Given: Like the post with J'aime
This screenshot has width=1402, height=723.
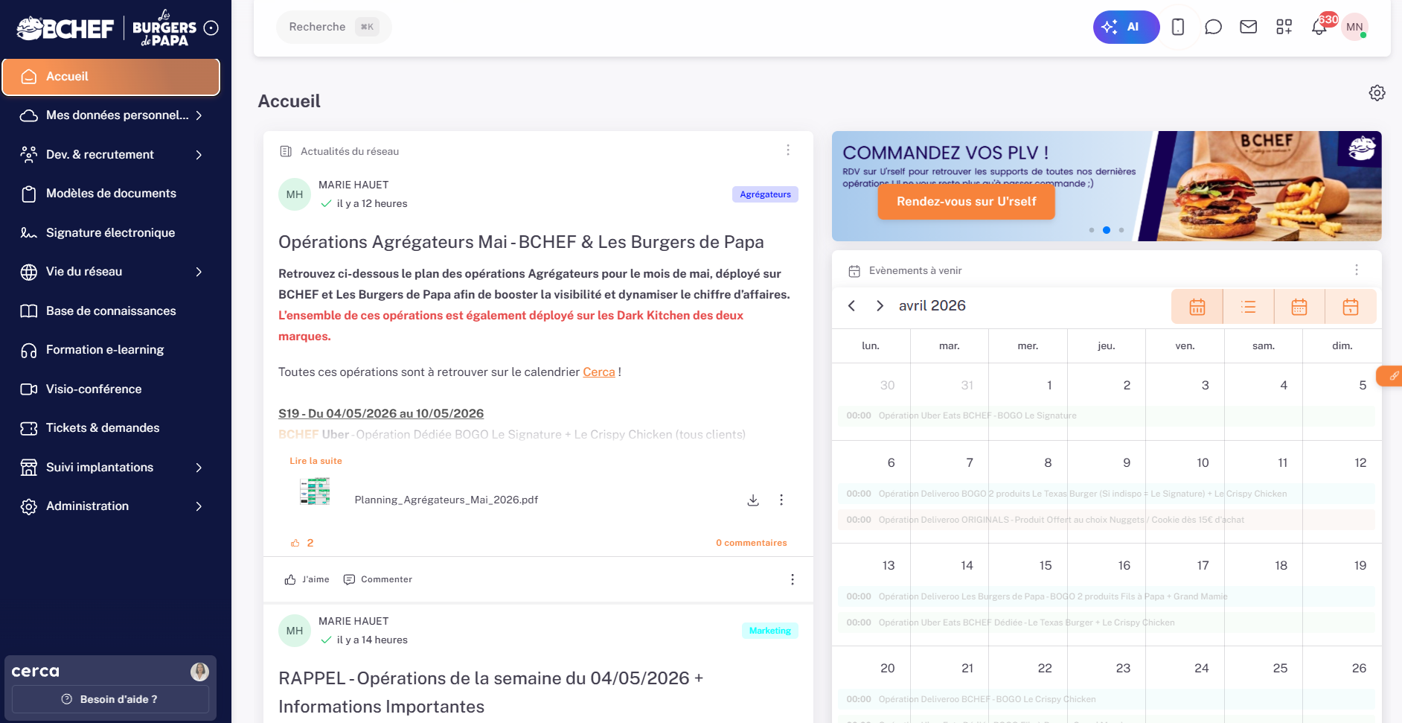Looking at the screenshot, I should (307, 579).
